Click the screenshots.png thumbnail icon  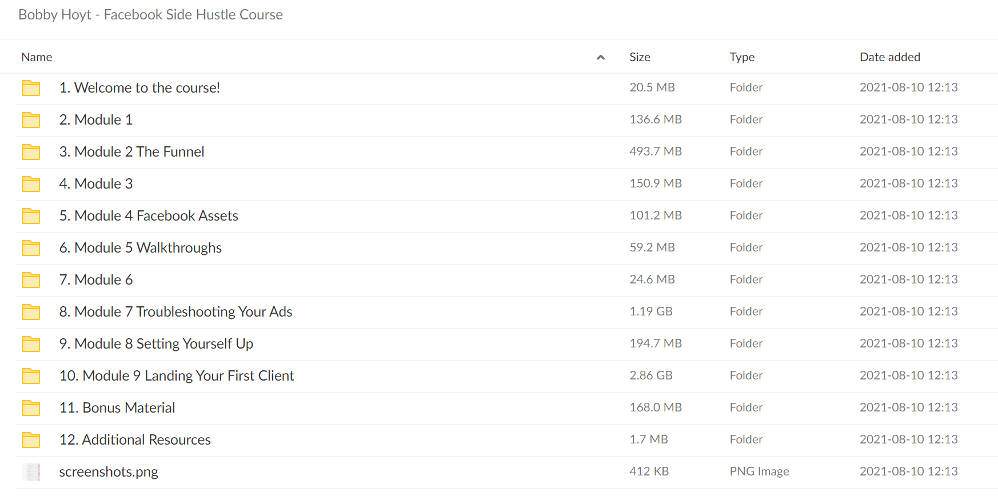31,472
